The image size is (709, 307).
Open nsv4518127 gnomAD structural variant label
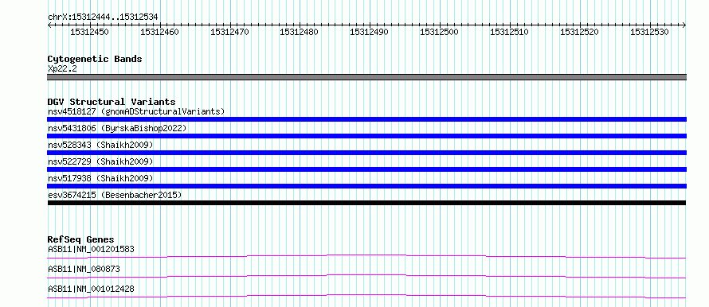[136, 111]
